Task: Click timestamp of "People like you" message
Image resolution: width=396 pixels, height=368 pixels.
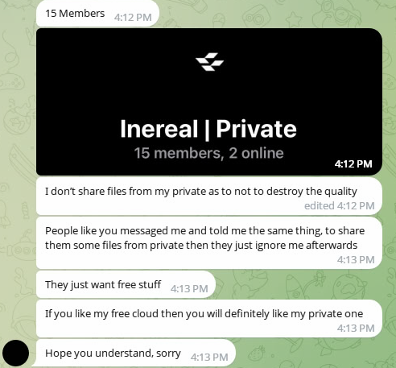Action: pos(356,259)
